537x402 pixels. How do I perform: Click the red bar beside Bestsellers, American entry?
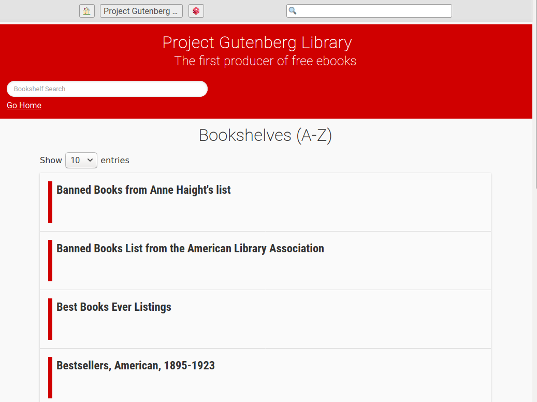[x=50, y=378]
